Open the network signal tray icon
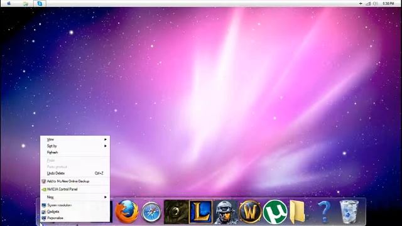Screen dimensions: 402x226 click(x=368, y=4)
